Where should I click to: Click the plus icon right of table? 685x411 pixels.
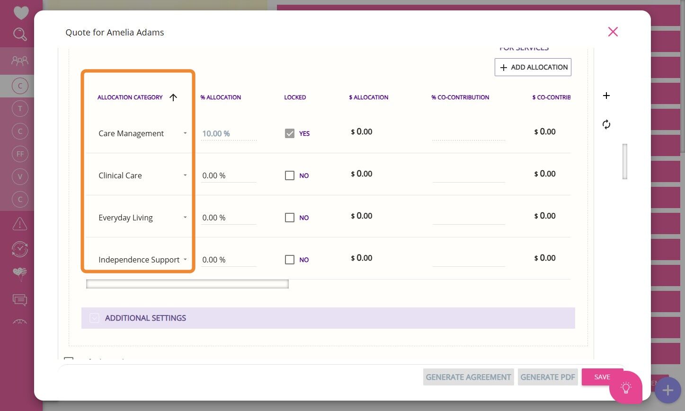[x=606, y=96]
